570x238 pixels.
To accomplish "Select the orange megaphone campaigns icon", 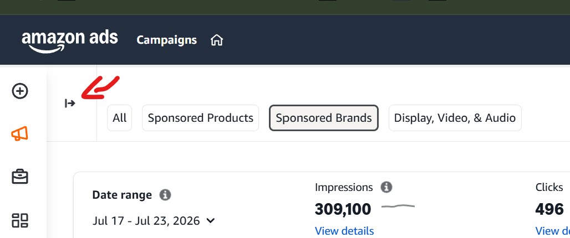I will click(19, 134).
